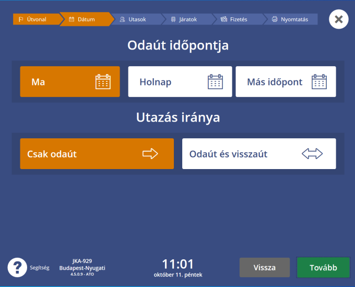The width and height of the screenshot is (355, 287).
Task: Click the printer icon in Nyomtatás step
Action: pos(275,20)
